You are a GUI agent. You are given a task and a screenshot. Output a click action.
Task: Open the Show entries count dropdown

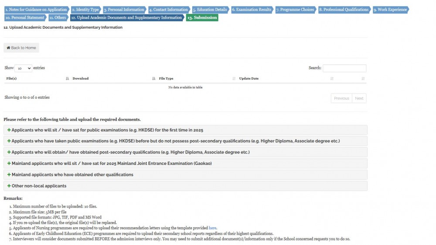[23, 68]
